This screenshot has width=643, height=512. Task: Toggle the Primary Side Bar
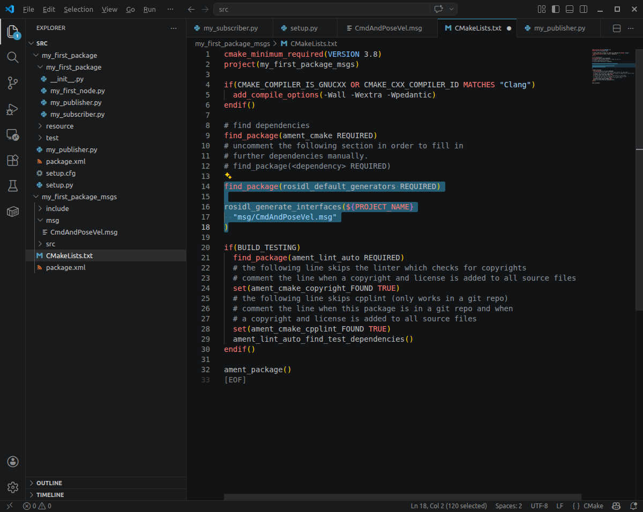556,9
